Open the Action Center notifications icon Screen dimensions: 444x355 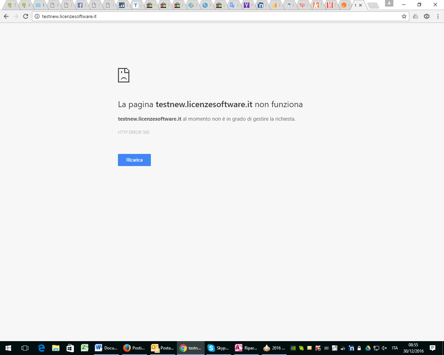433,348
